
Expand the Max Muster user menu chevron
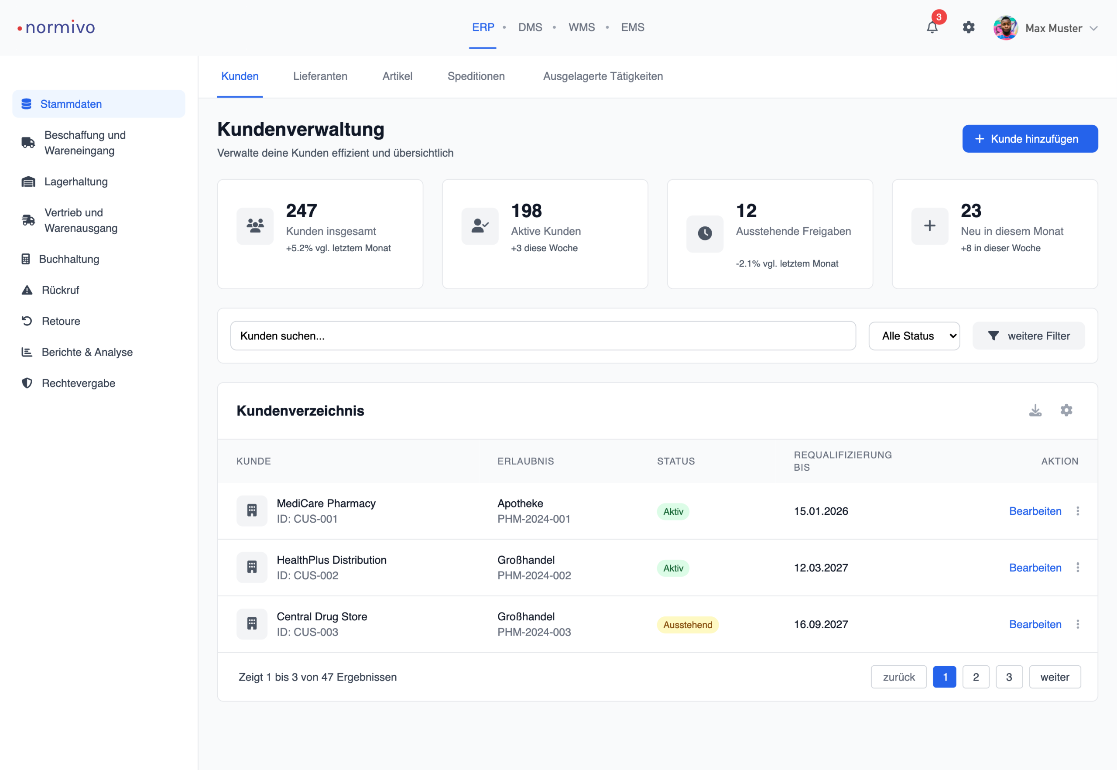tap(1094, 28)
